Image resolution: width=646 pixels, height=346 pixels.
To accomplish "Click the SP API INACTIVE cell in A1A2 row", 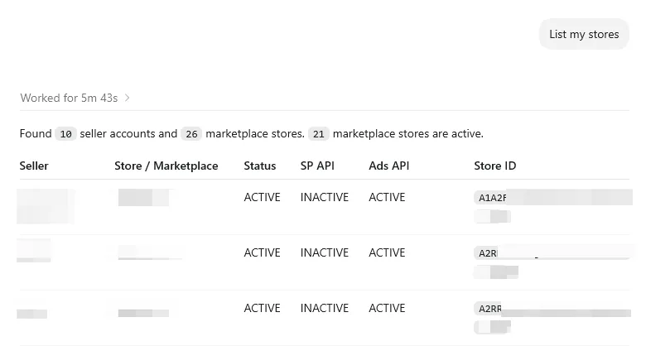I will [324, 197].
